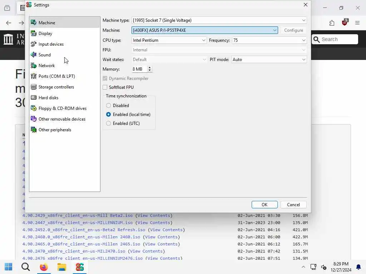
Task: Open 4.90.2447 MILLENNIUM.iso link
Action: coord(78,223)
